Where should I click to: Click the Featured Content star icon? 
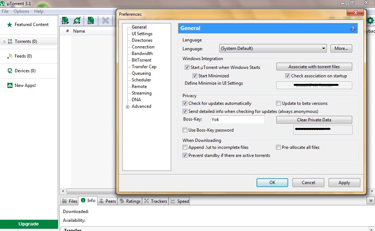10,25
